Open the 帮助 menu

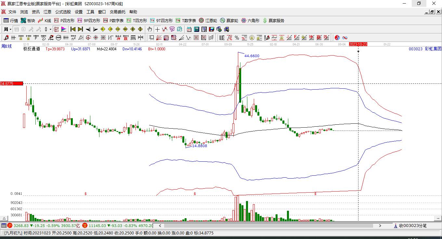133,12
